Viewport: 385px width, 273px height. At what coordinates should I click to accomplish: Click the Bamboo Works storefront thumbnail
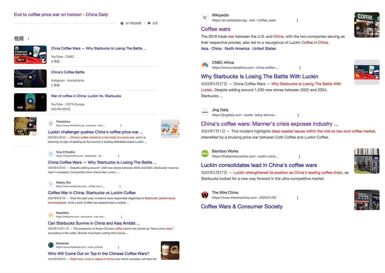coord(367,161)
